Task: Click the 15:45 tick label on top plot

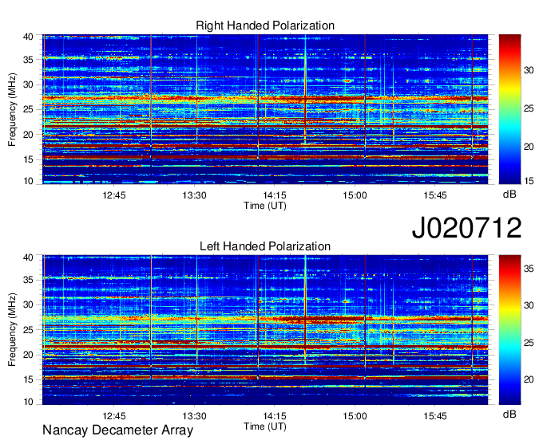Action: click(435, 195)
